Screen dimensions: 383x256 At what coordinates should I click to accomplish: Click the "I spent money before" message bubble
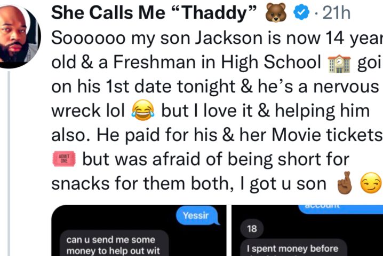(293, 247)
